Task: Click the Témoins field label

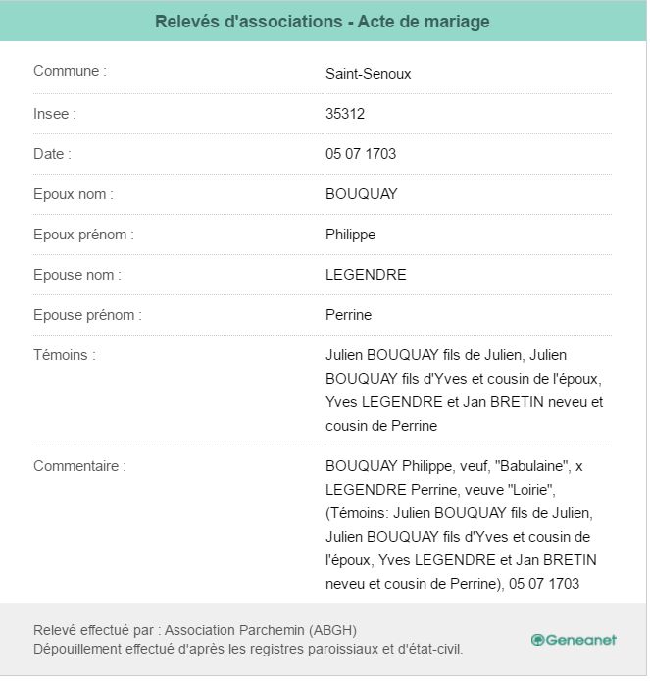Action: (65, 355)
